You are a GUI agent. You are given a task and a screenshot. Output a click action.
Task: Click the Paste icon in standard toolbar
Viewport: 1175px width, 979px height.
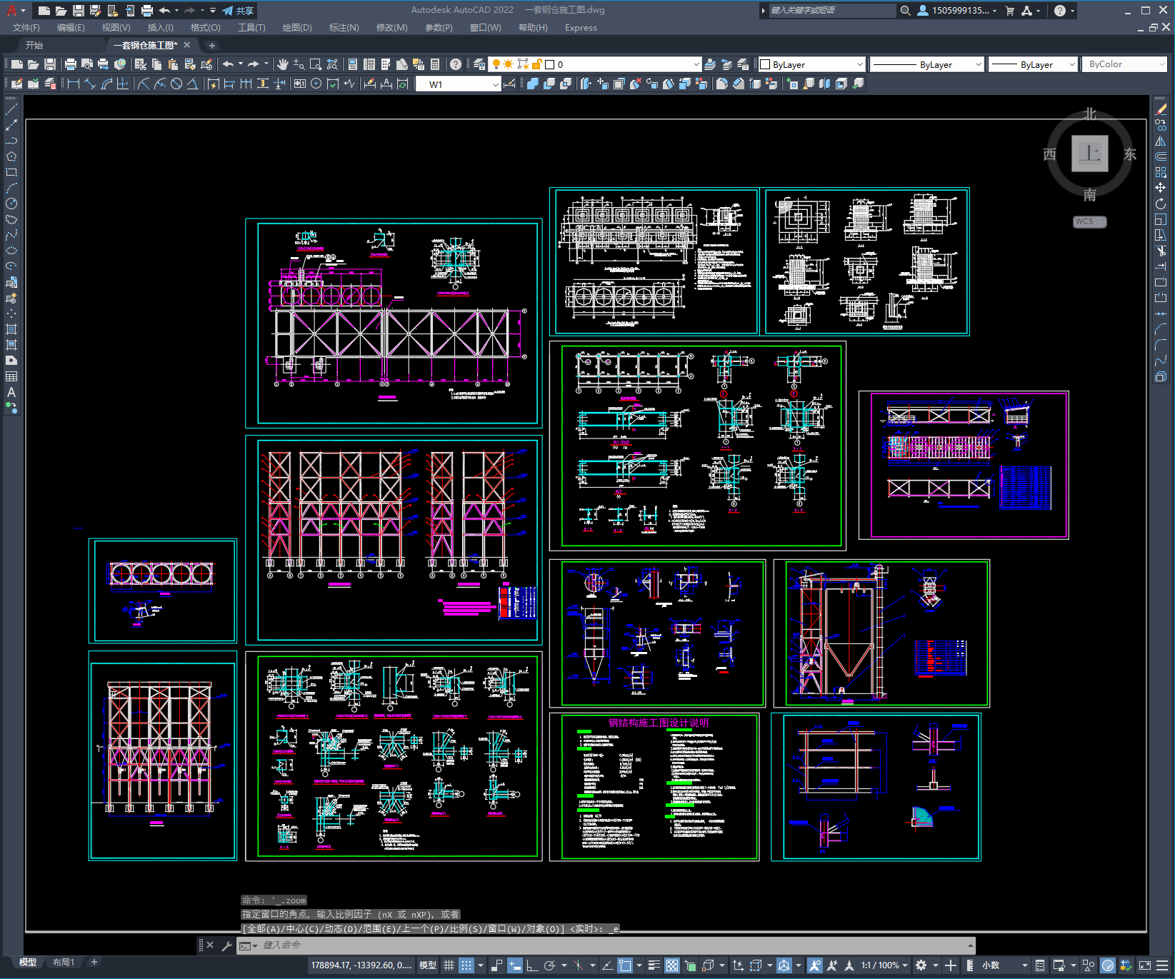click(x=173, y=64)
